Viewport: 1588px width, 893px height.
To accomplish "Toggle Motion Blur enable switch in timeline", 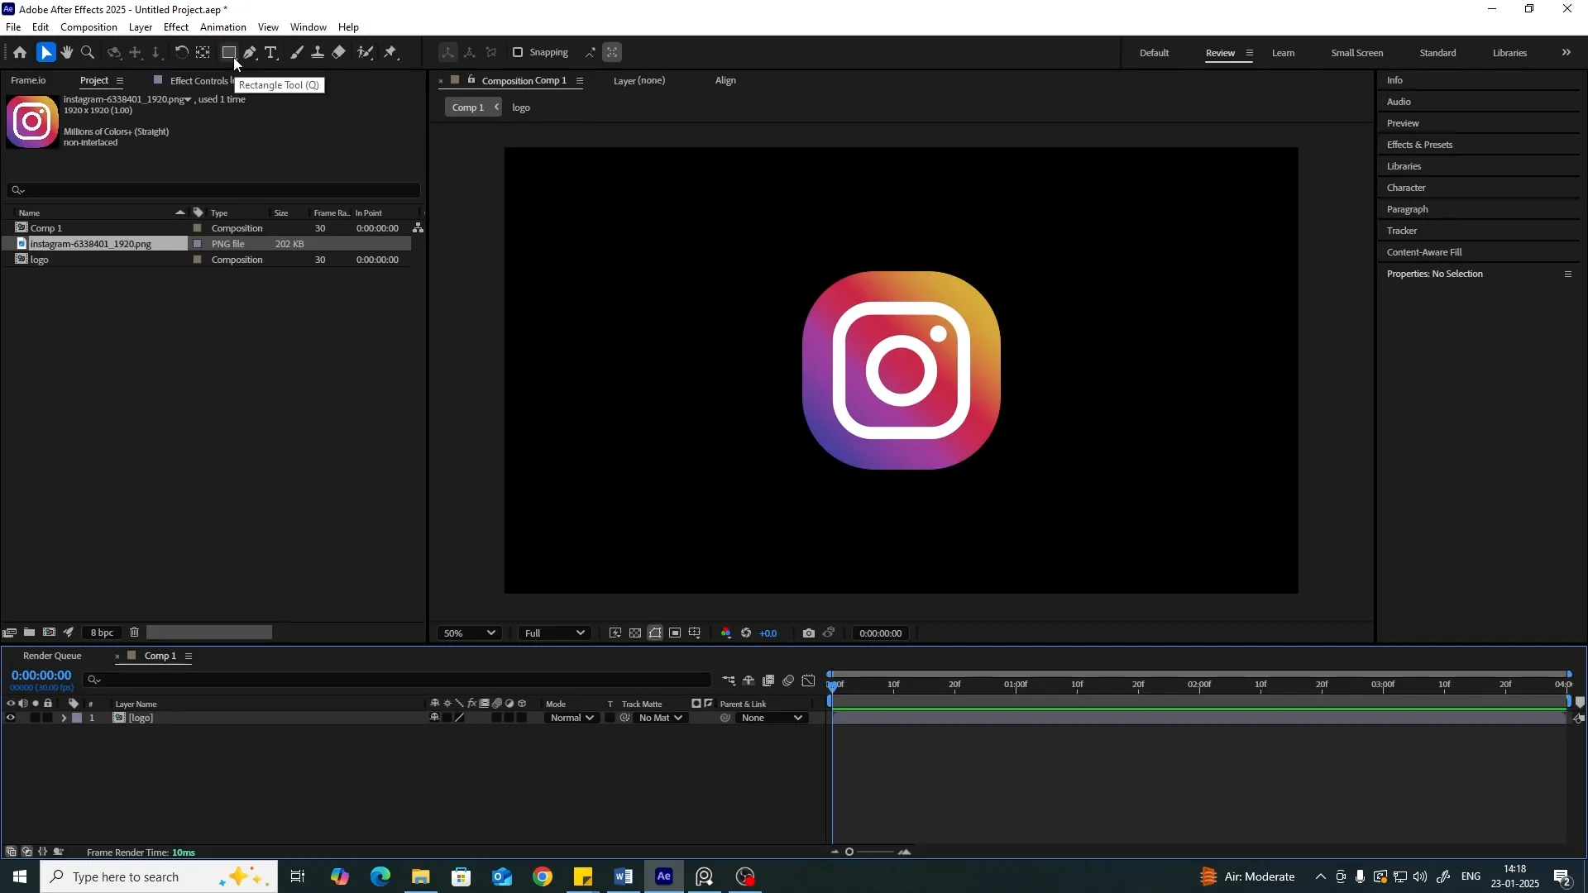I will (788, 680).
